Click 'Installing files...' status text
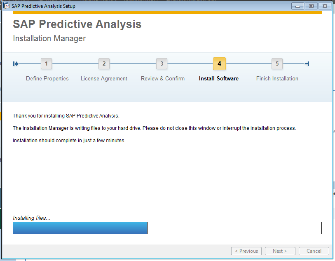The height and width of the screenshot is (261, 335). [32, 218]
